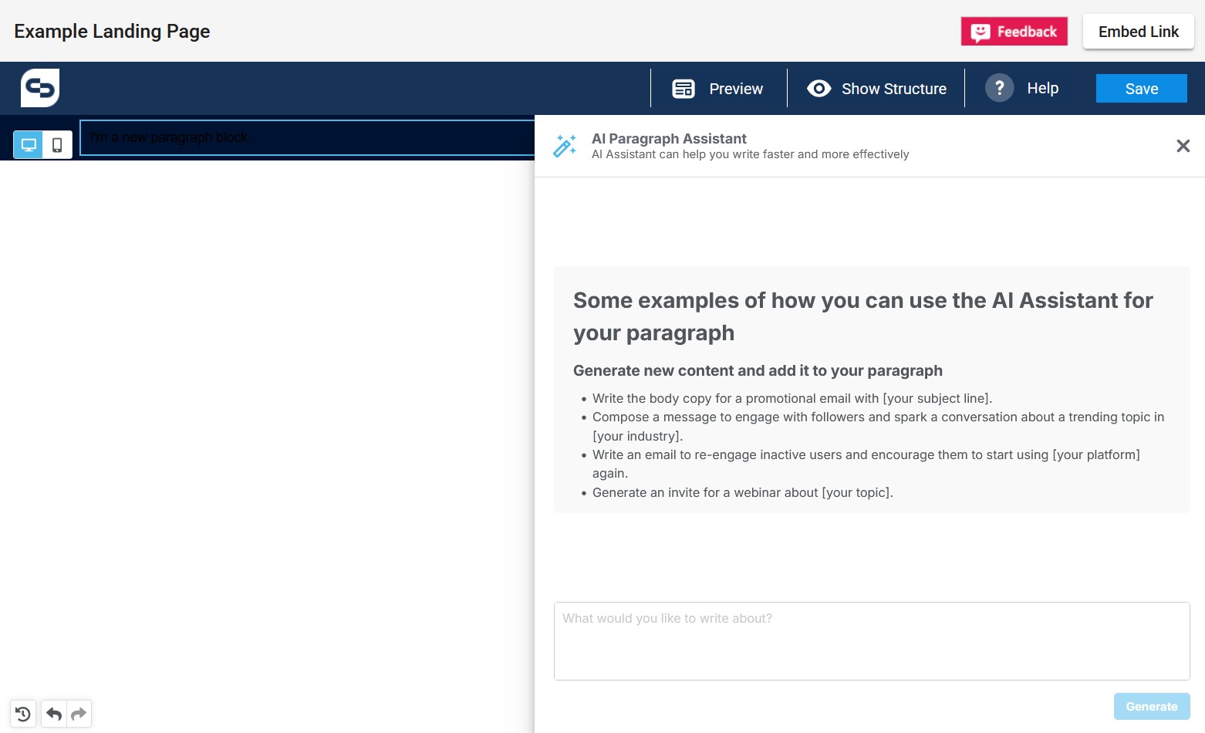This screenshot has width=1205, height=733.
Task: Open the revision history icon
Action: point(23,714)
